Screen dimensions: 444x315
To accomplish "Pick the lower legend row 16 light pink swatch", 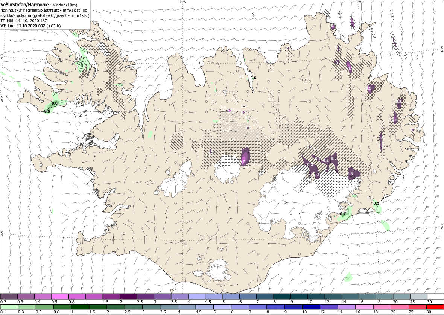I will click(364, 307).
